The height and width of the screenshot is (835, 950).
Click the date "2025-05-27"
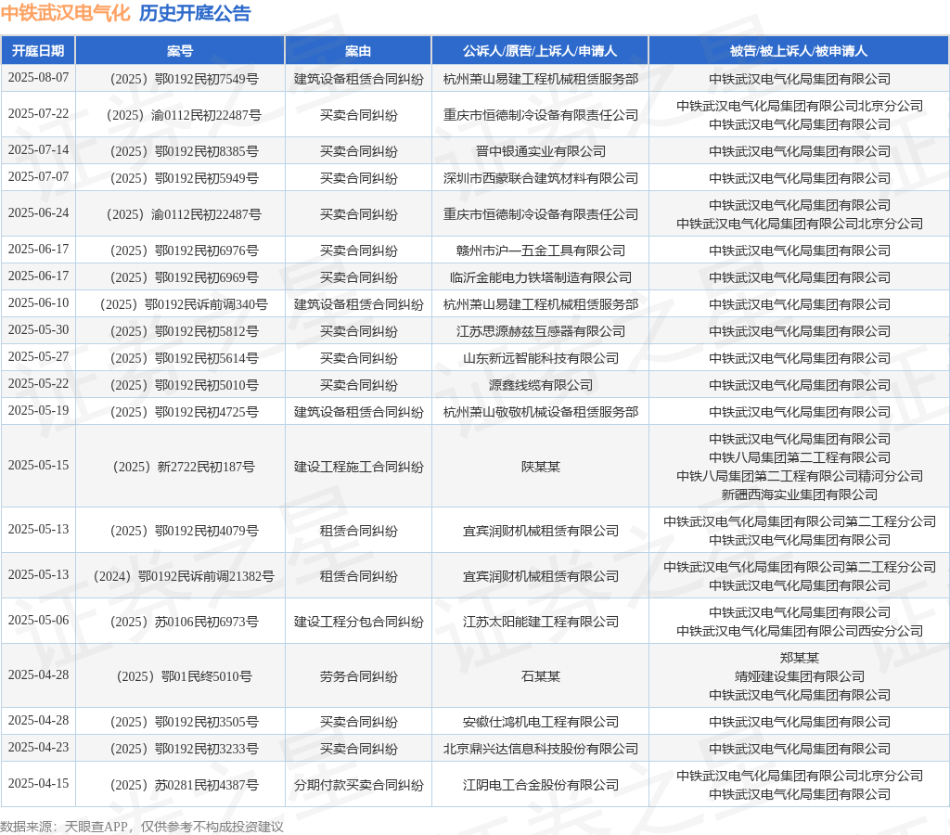[x=38, y=357]
